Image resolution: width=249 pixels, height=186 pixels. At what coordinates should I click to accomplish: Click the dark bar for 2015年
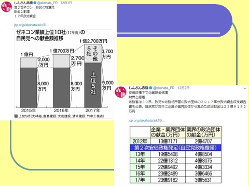tap(29, 88)
